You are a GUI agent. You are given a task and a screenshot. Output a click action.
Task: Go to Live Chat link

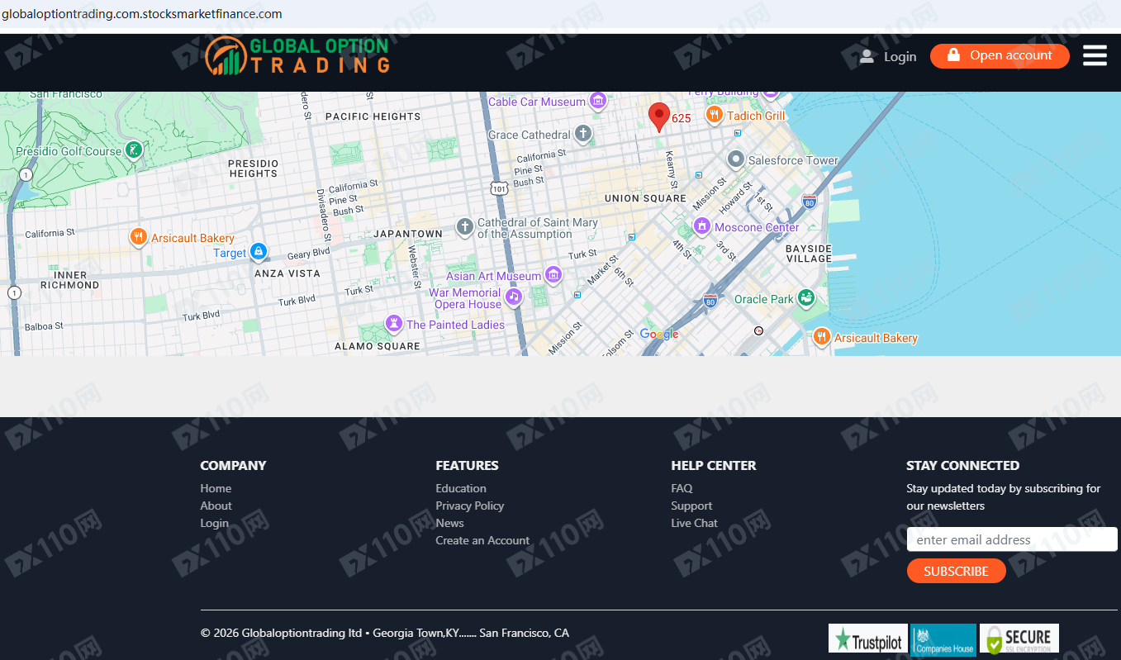click(694, 523)
